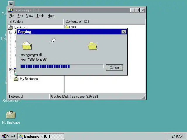Click the 9:16 AM taskbar clock
This screenshot has height=140, width=187.
click(177, 136)
